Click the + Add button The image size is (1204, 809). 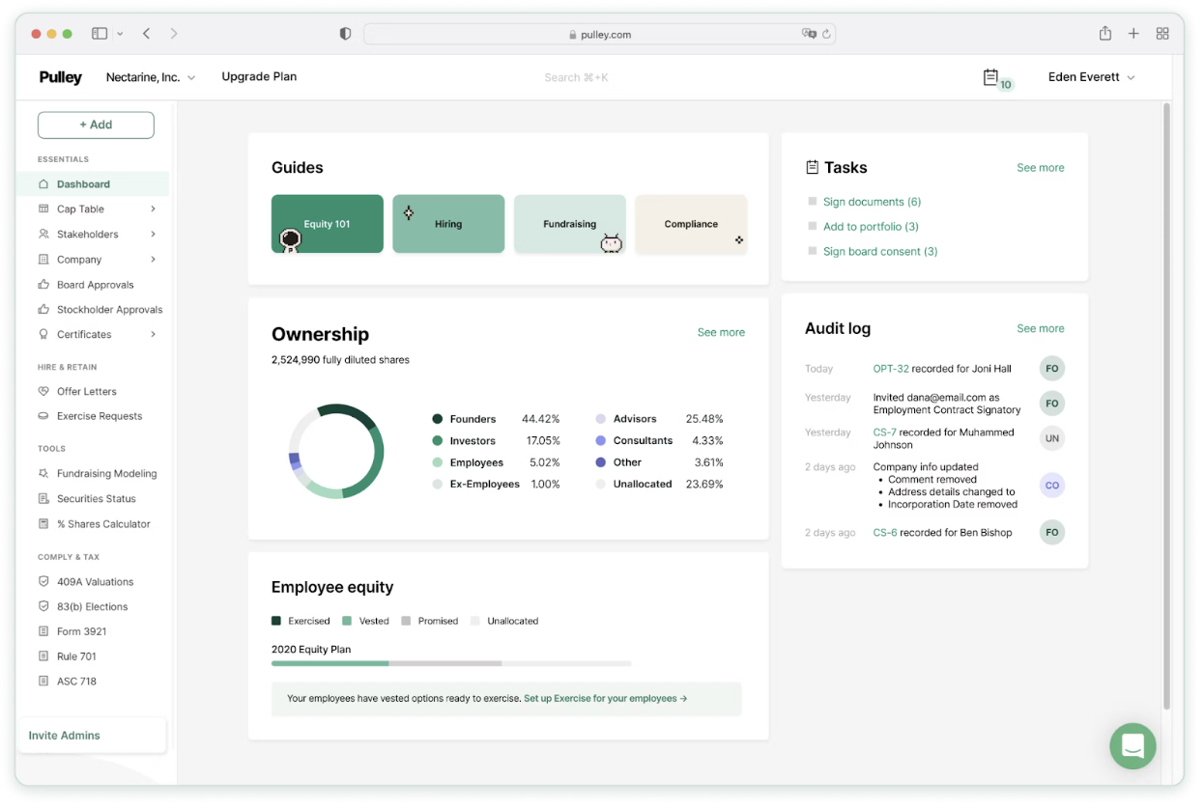click(96, 125)
